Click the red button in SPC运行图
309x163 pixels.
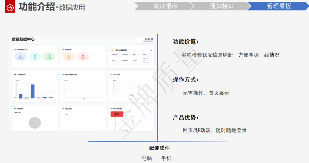click(x=117, y=114)
